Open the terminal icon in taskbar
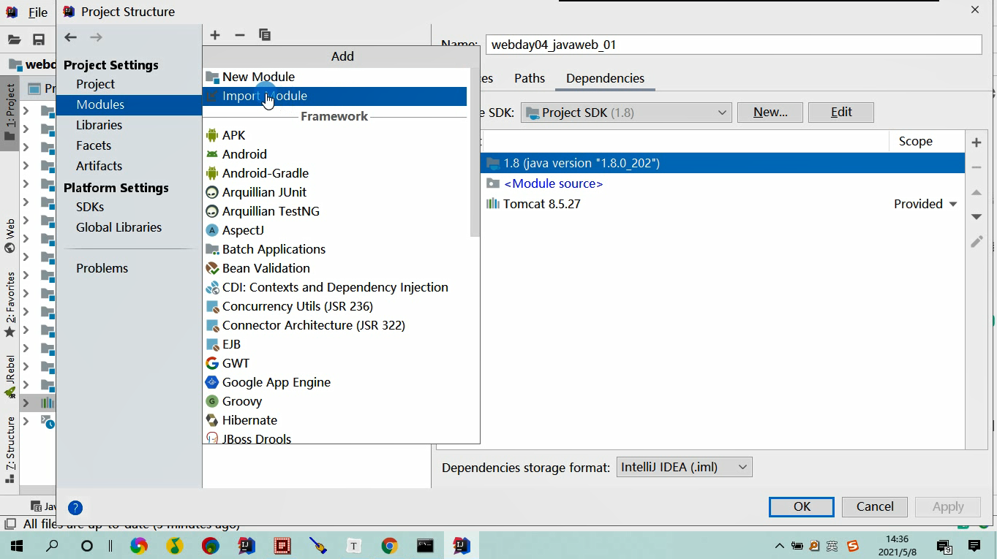Screen dimensions: 997x559 click(425, 546)
